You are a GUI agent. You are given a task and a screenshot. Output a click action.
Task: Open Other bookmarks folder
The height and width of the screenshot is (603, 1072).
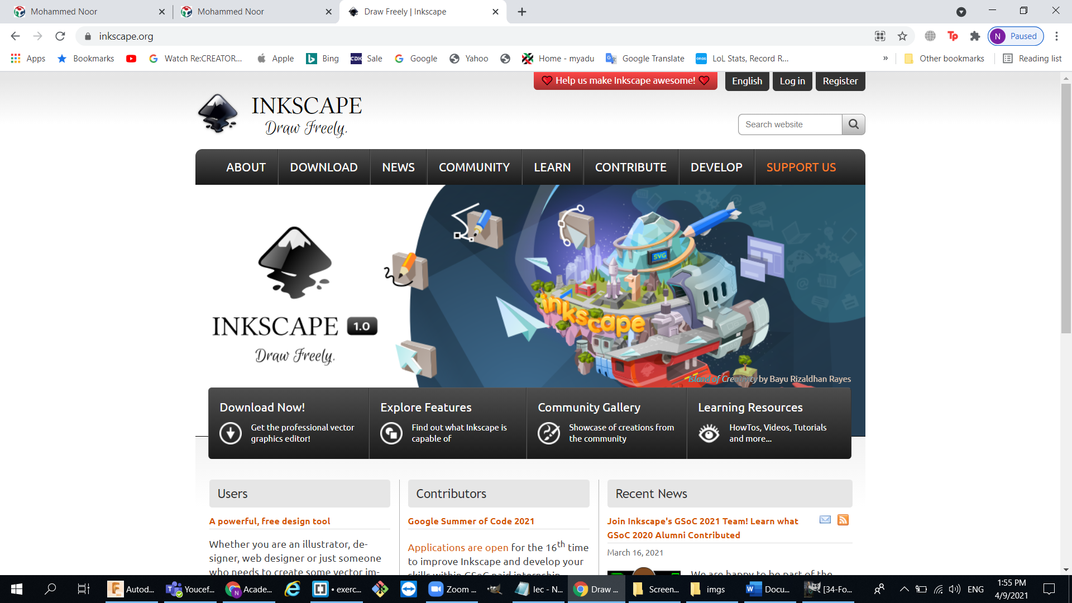click(x=944, y=59)
